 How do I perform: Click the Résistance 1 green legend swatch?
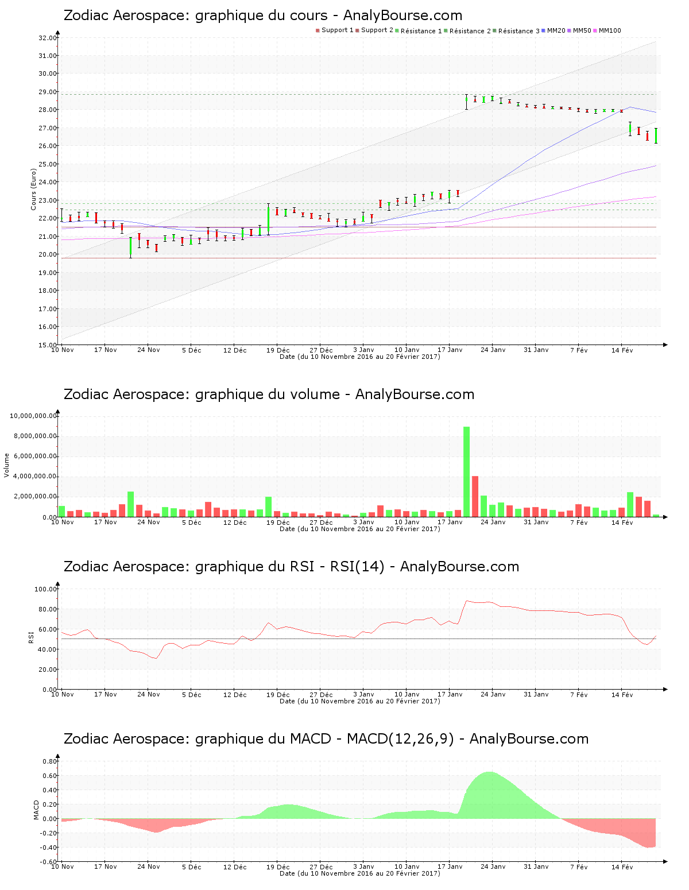[x=397, y=30]
